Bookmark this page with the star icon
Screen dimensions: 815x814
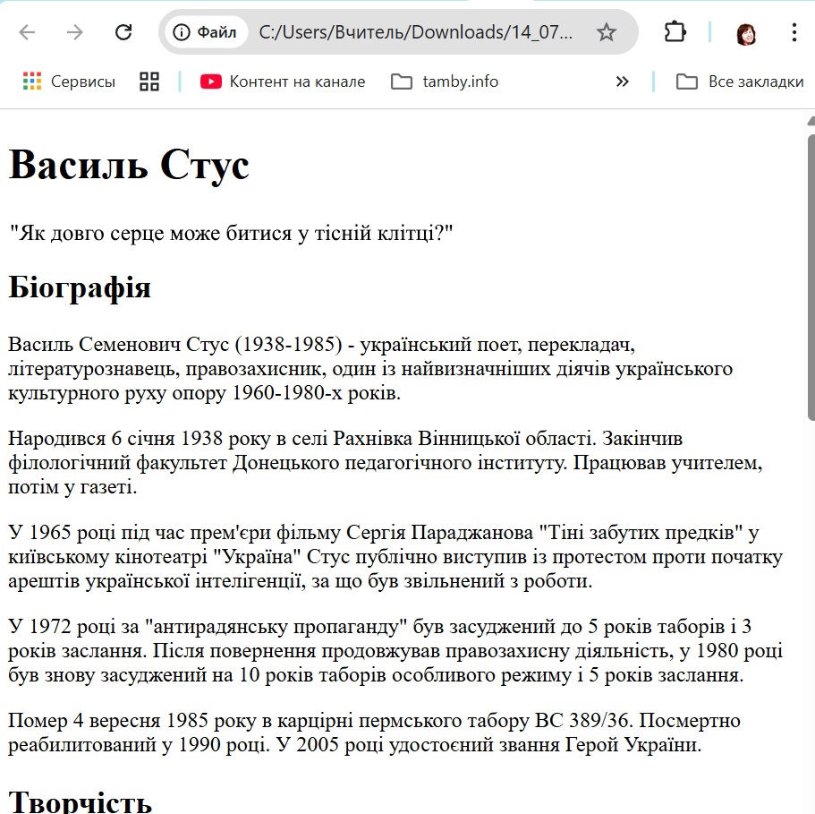(607, 32)
